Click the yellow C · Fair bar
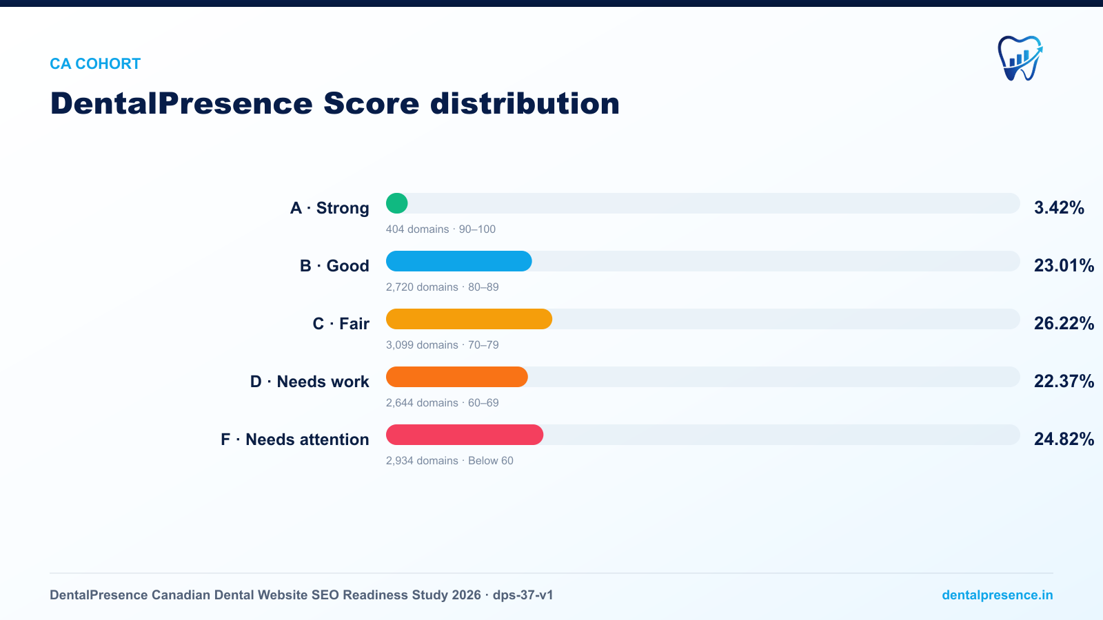 [x=469, y=319]
